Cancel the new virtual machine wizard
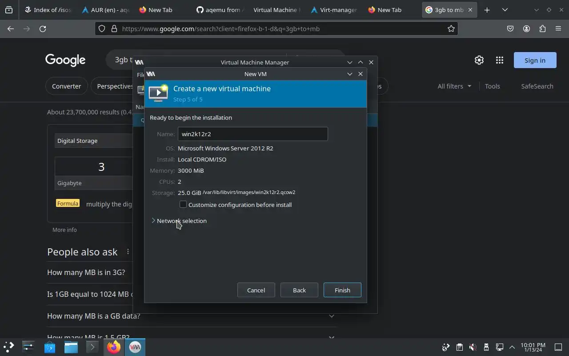 256,290
